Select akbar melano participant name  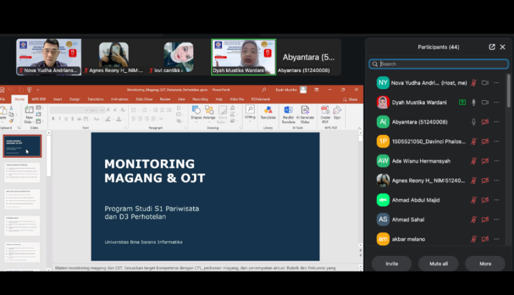tap(408, 239)
